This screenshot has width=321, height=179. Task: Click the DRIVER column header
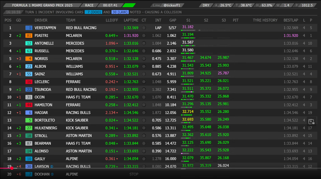[x=41, y=20]
